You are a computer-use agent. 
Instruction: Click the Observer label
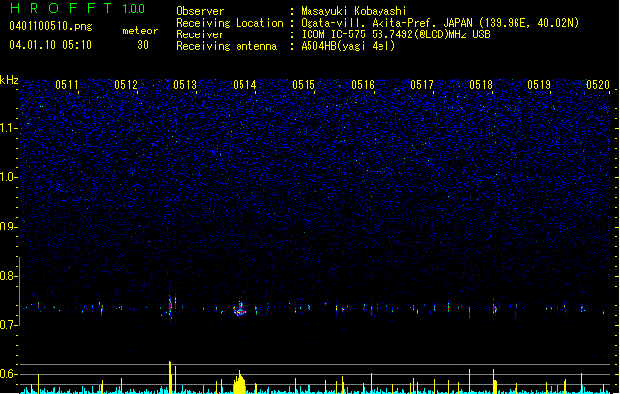(x=200, y=11)
